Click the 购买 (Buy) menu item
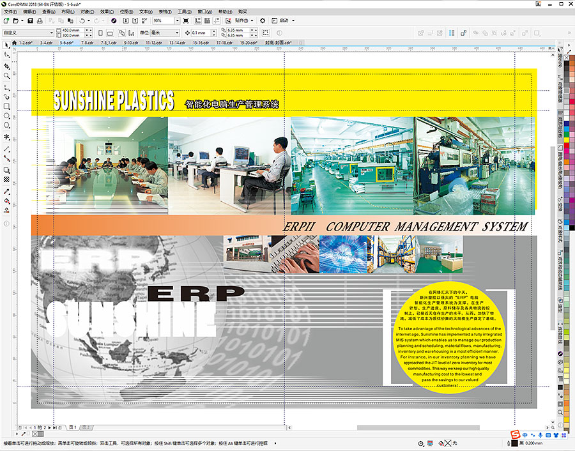The width and height of the screenshot is (575, 451). [242, 11]
